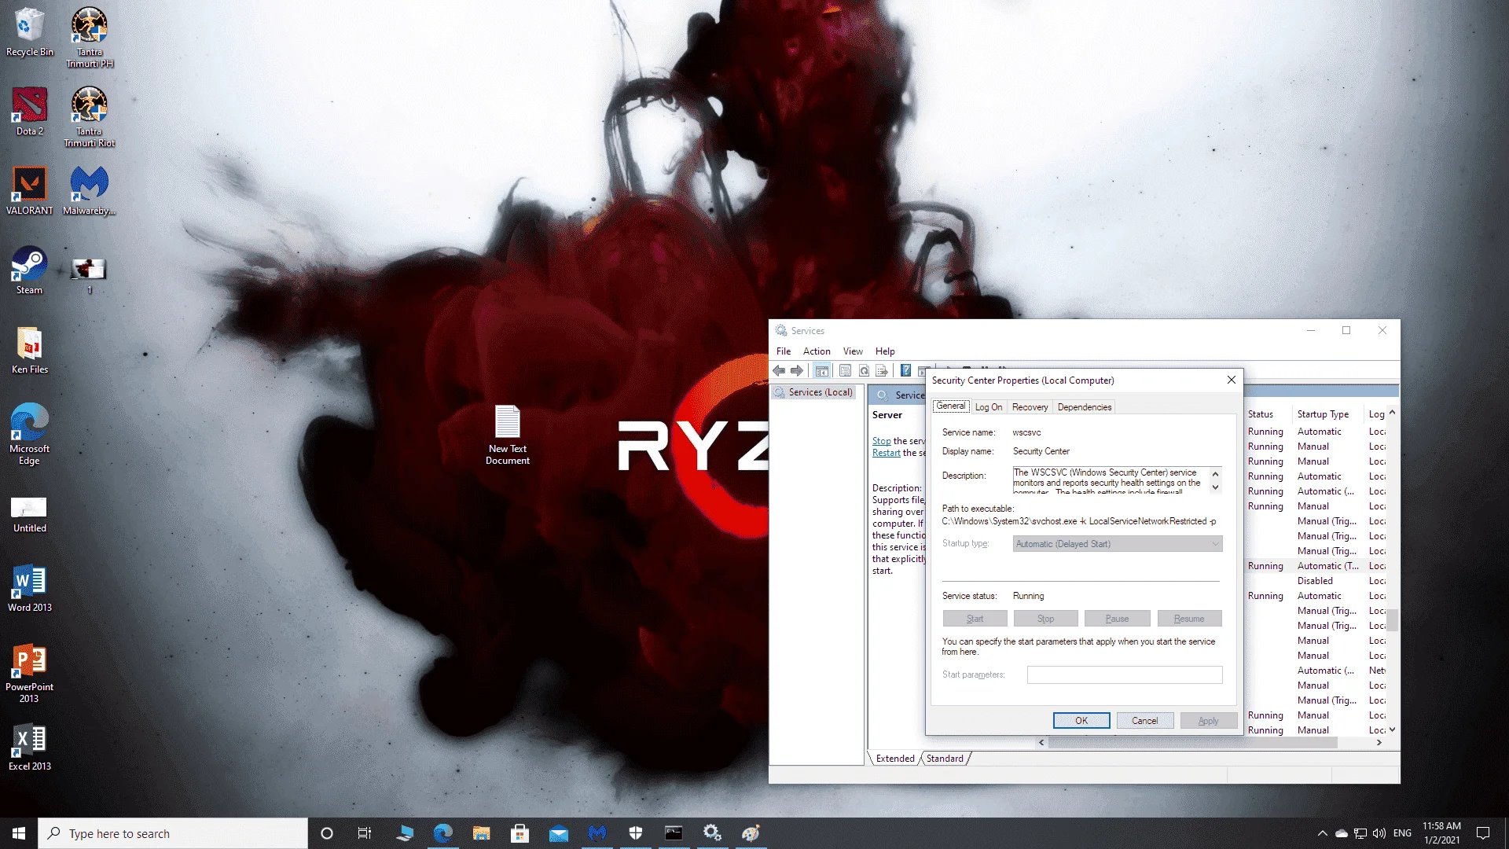Open the File menu in Services
Image resolution: width=1509 pixels, height=849 pixels.
tap(784, 351)
